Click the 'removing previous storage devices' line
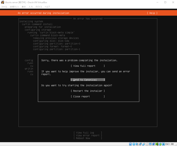 56,38
